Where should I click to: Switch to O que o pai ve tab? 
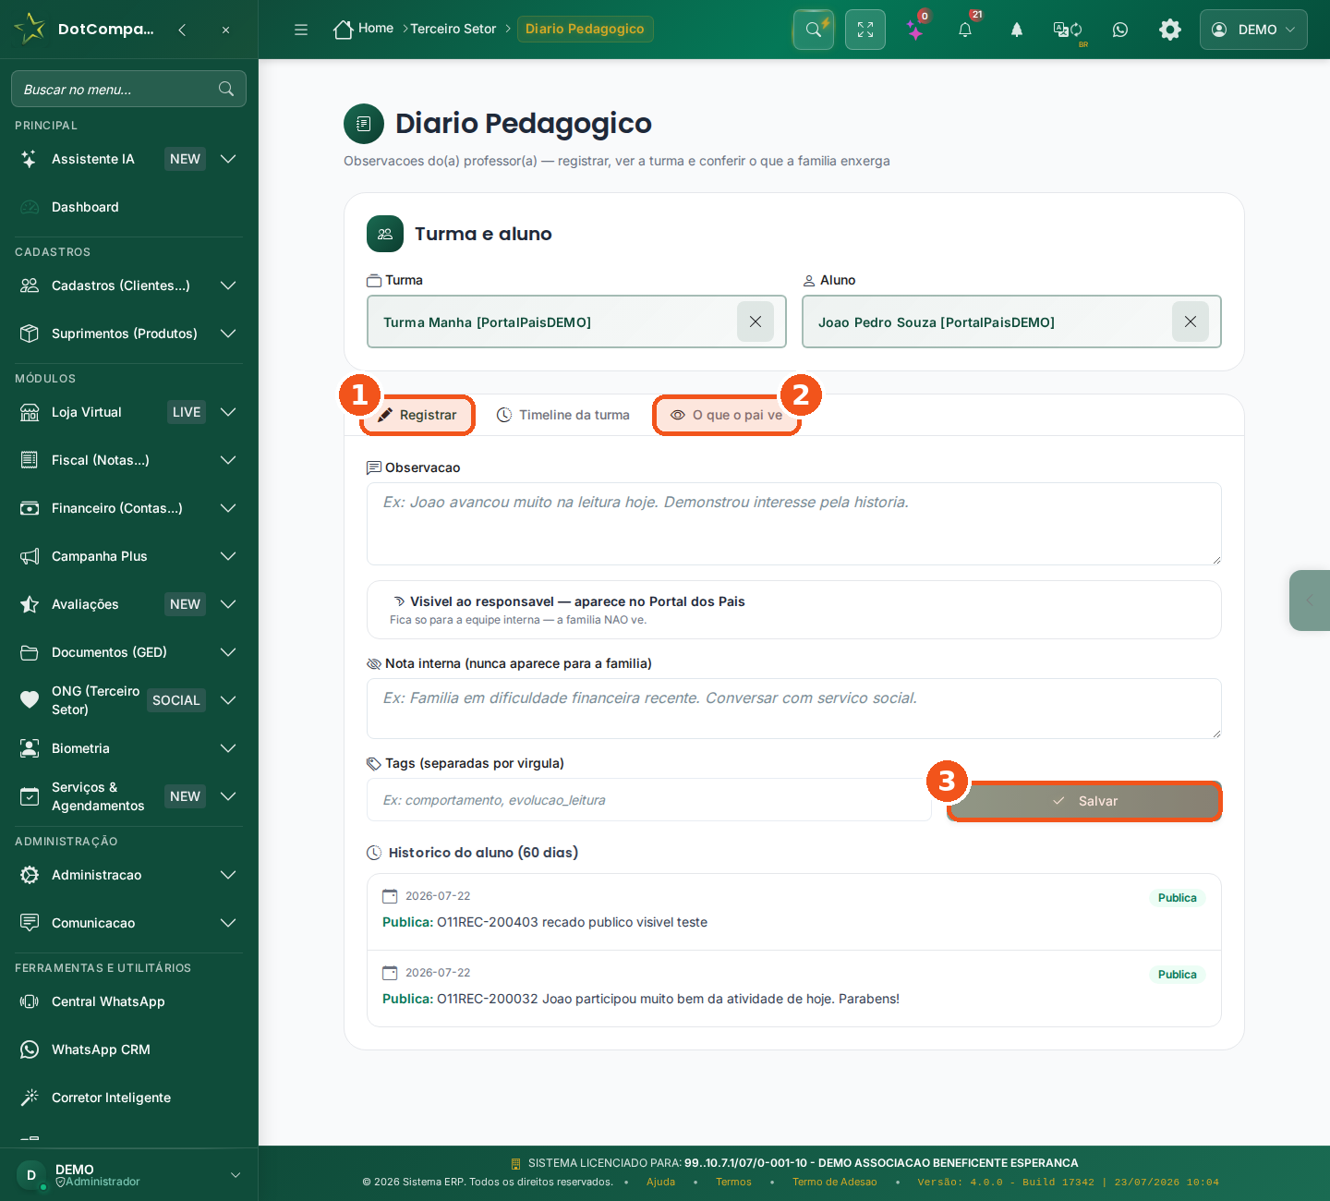[x=727, y=415]
